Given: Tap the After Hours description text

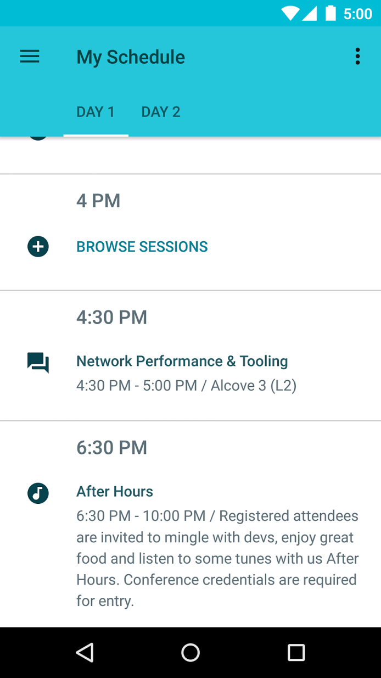Looking at the screenshot, I should point(217,558).
